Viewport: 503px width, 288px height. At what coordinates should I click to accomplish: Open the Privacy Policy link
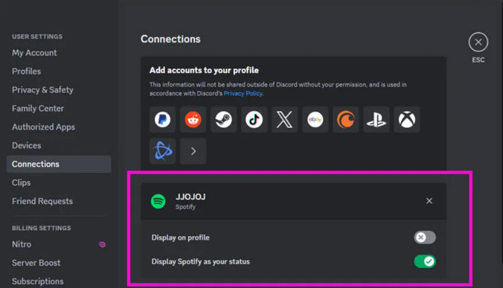point(243,93)
